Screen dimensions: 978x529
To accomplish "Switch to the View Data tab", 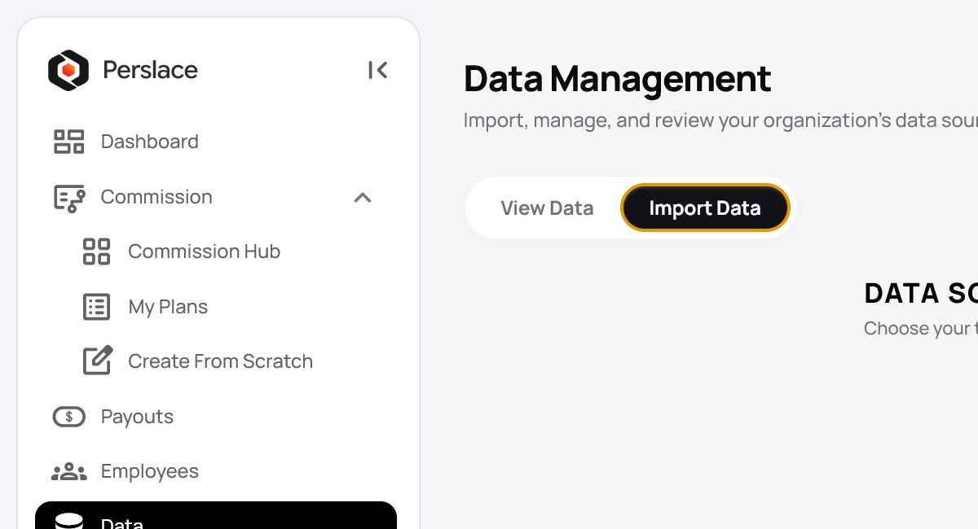I will point(547,208).
